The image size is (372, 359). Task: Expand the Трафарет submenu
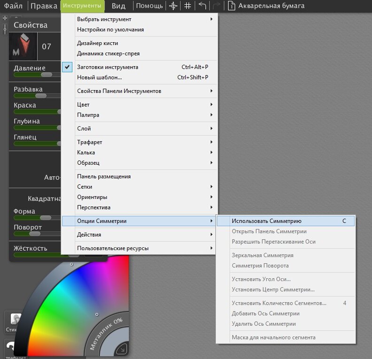pyautogui.click(x=139, y=142)
